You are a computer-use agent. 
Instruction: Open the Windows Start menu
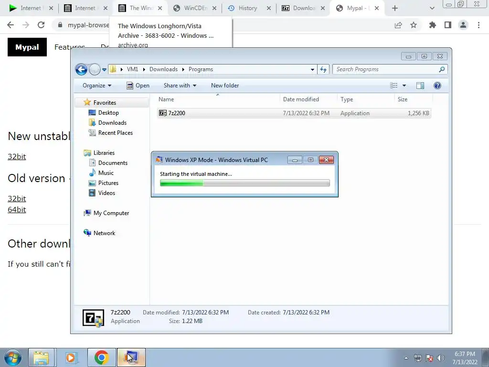point(13,357)
